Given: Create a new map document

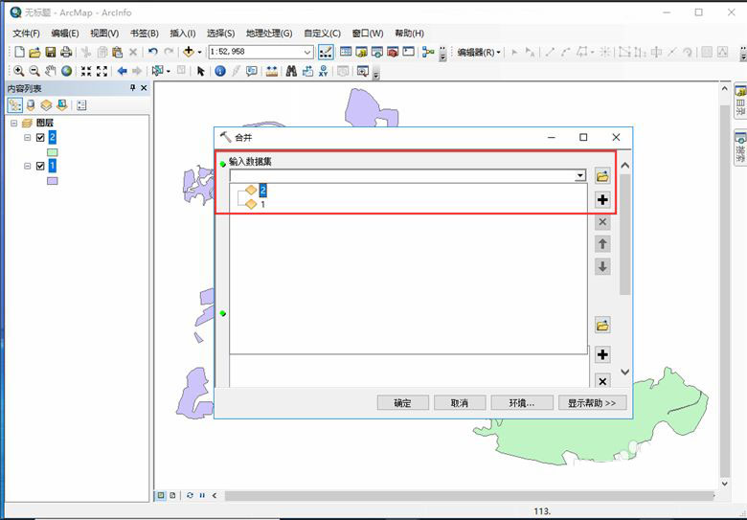Looking at the screenshot, I should point(19,52).
